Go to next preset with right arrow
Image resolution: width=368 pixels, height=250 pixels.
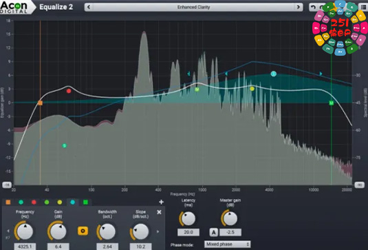point(299,7)
